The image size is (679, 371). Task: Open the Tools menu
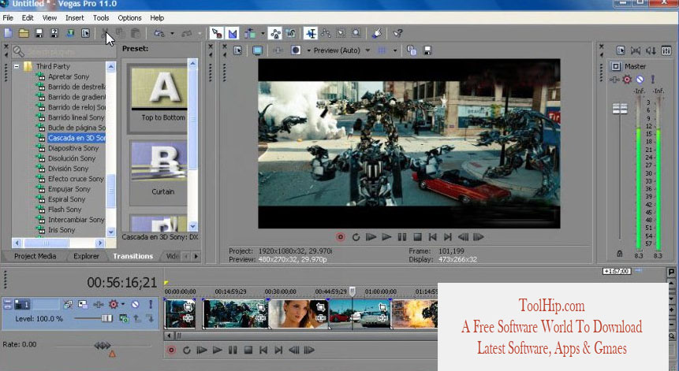(101, 18)
